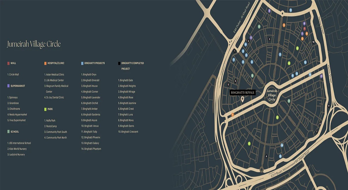Click the orange Binghatti Royale location pin
Screen dimensions: 348x190
point(242,99)
